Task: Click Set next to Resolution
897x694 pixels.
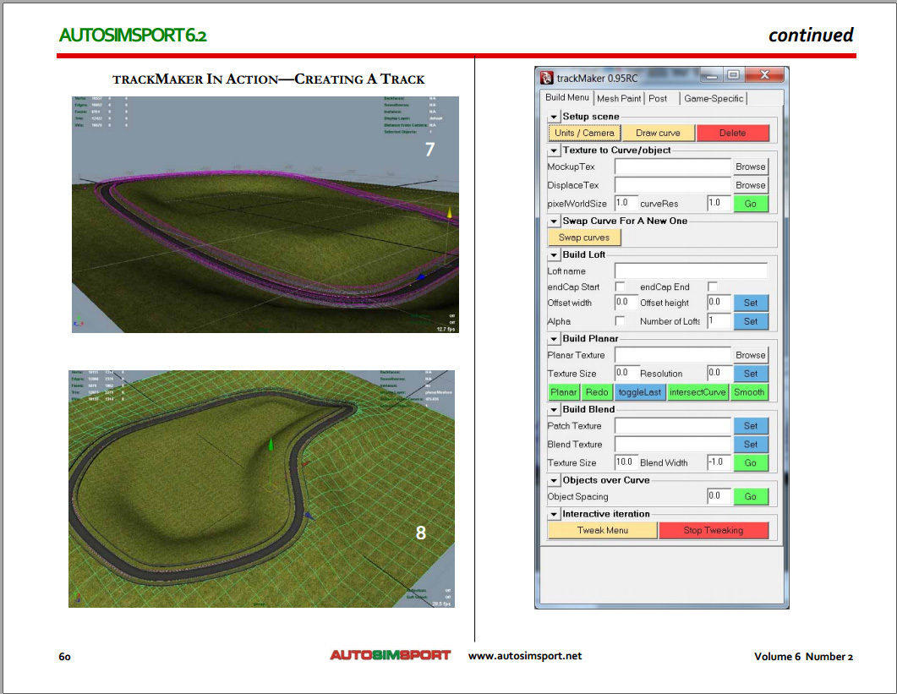Action: pos(751,374)
